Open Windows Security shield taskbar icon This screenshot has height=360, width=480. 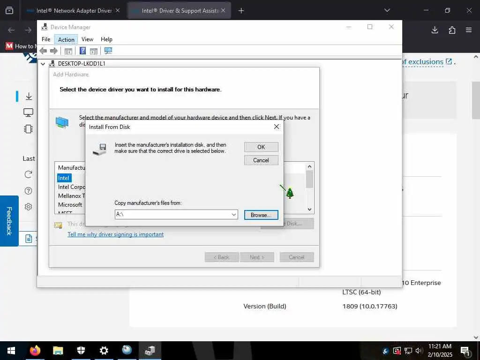click(81, 350)
